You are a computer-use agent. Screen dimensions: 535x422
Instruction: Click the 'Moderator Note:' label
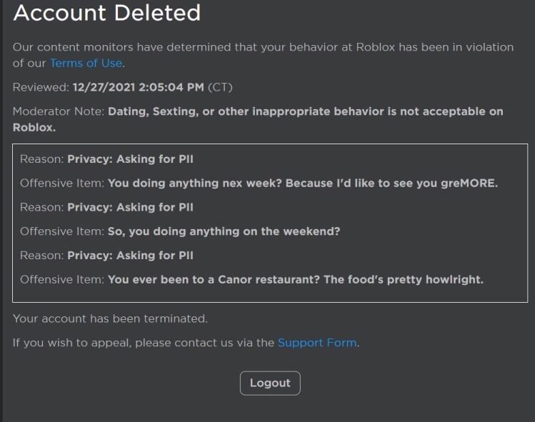[59, 112]
